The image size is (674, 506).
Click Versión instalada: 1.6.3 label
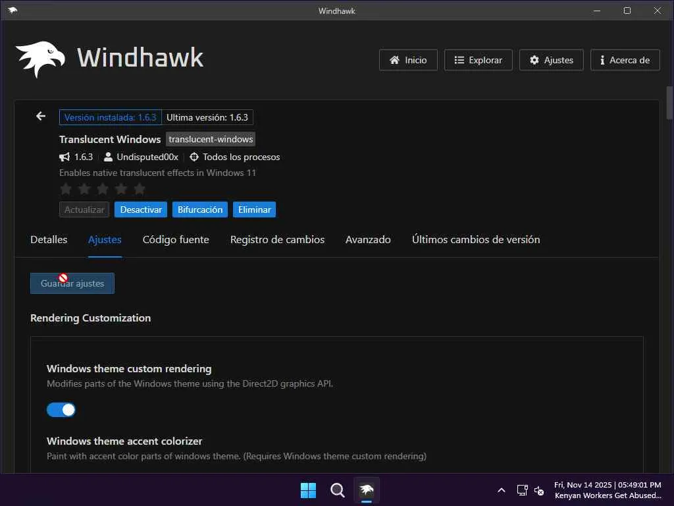[x=111, y=117]
